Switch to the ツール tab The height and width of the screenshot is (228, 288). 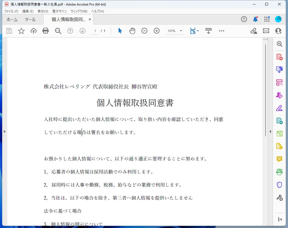pyautogui.click(x=30, y=19)
